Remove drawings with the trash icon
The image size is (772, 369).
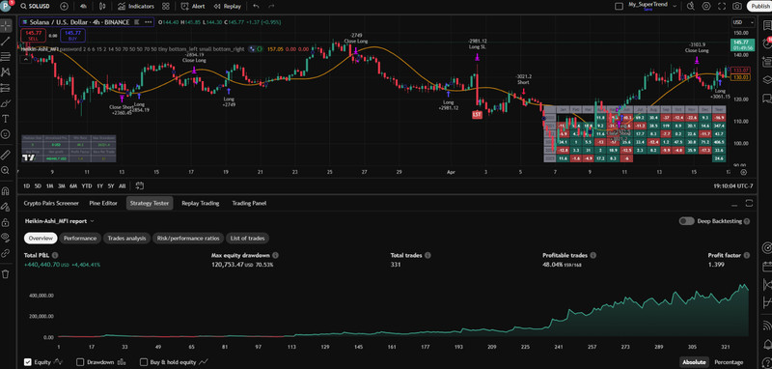(6, 274)
